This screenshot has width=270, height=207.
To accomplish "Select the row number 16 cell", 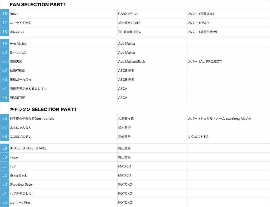I will 4,14.
